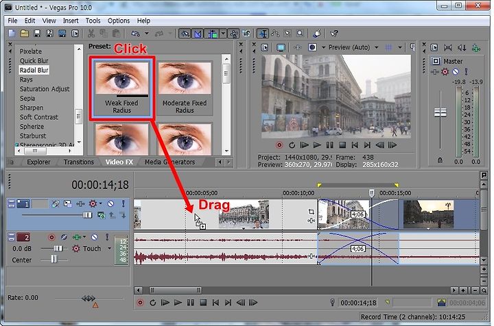The image size is (494, 326).
Task: Open the Insert menu
Action: point(71,21)
